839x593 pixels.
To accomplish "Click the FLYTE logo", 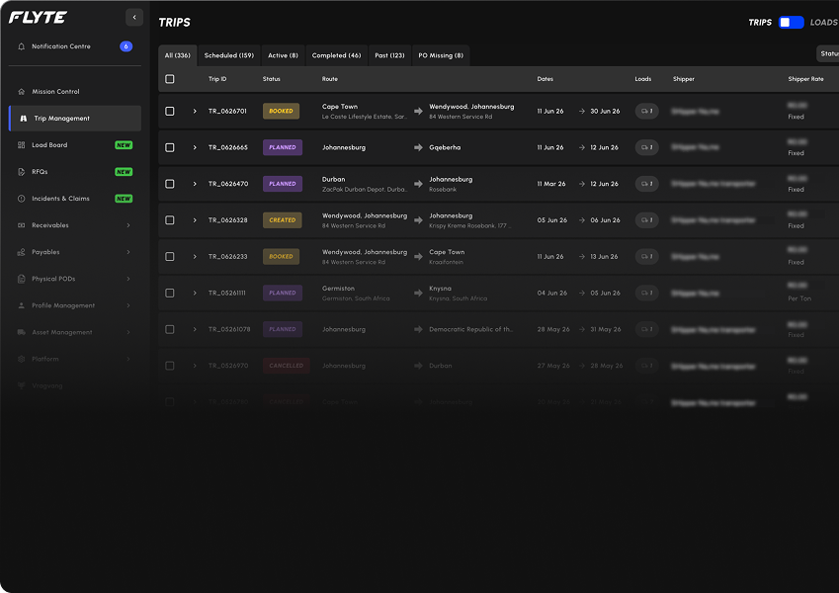I will (x=38, y=18).
